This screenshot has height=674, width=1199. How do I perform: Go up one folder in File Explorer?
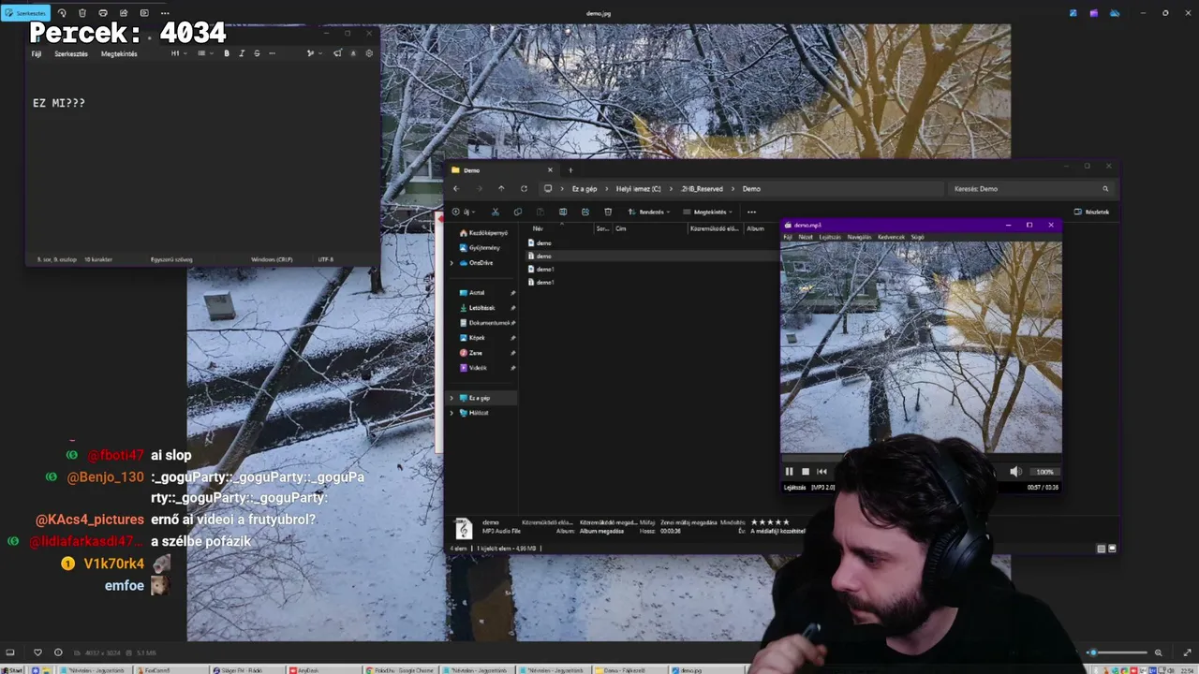click(501, 189)
